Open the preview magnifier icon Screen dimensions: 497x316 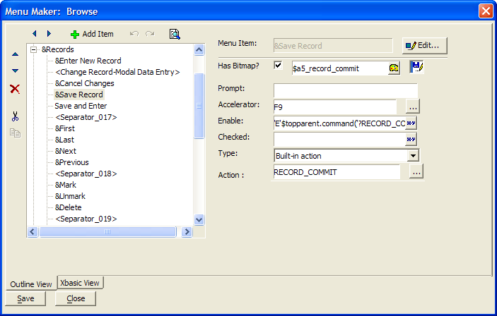click(175, 34)
